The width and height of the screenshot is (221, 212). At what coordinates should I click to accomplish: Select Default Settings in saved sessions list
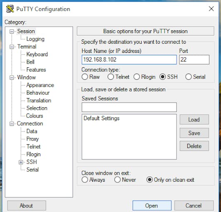coord(101,118)
